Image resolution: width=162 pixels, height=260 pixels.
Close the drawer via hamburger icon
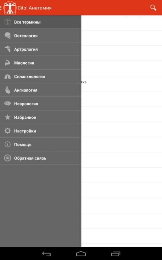[1, 8]
